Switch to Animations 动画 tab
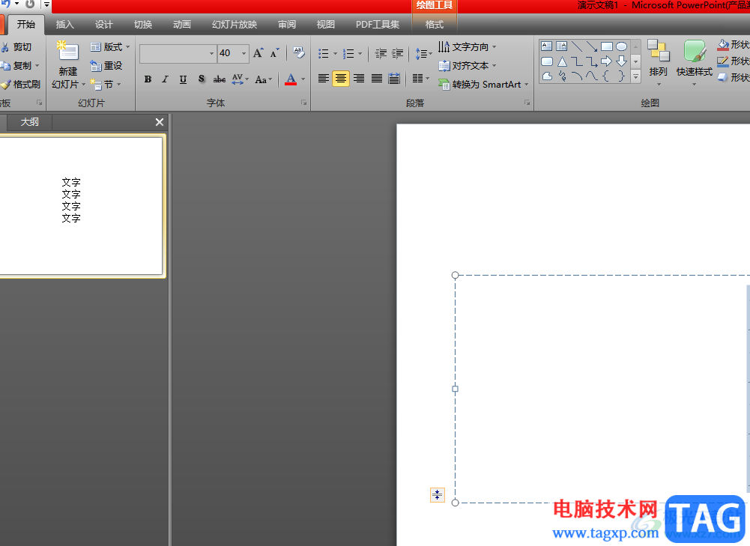This screenshot has width=750, height=546. tap(182, 25)
